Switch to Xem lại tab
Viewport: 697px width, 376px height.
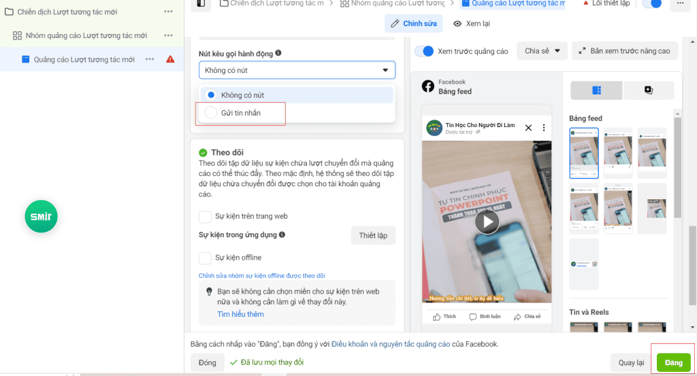pyautogui.click(x=472, y=24)
